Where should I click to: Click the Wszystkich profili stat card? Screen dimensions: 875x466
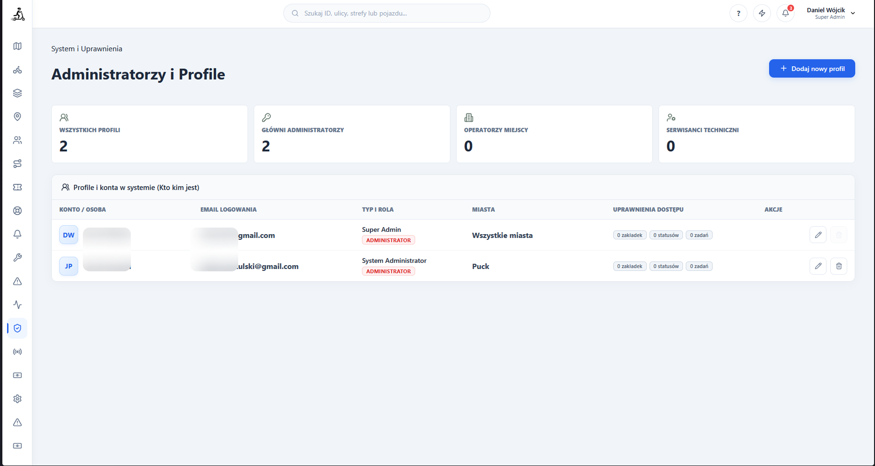click(150, 134)
